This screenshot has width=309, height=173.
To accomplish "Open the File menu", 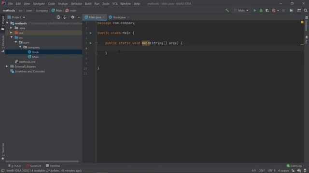I will pyautogui.click(x=11, y=3).
